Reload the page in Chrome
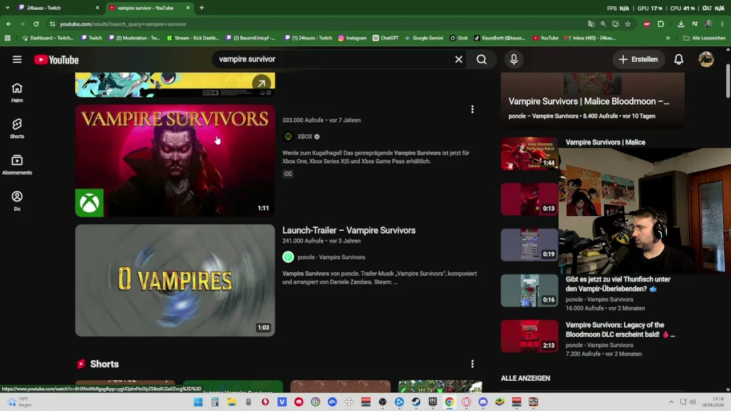 (x=36, y=24)
